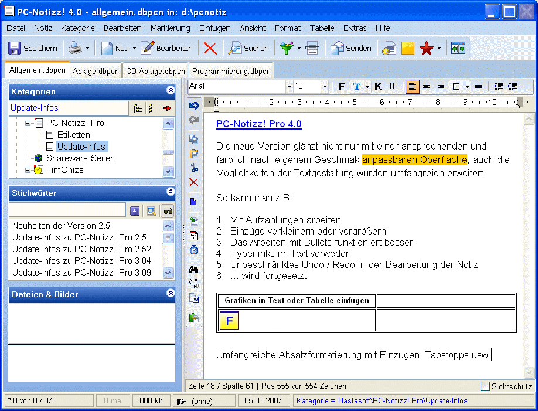Screen dimensions: 538x411
Task: Click the Senden send icon
Action: point(337,48)
